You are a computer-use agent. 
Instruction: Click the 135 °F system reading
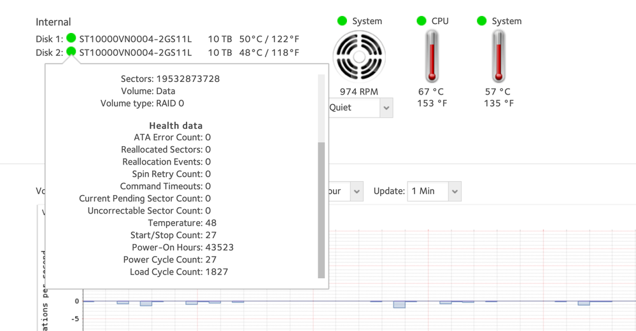click(498, 104)
